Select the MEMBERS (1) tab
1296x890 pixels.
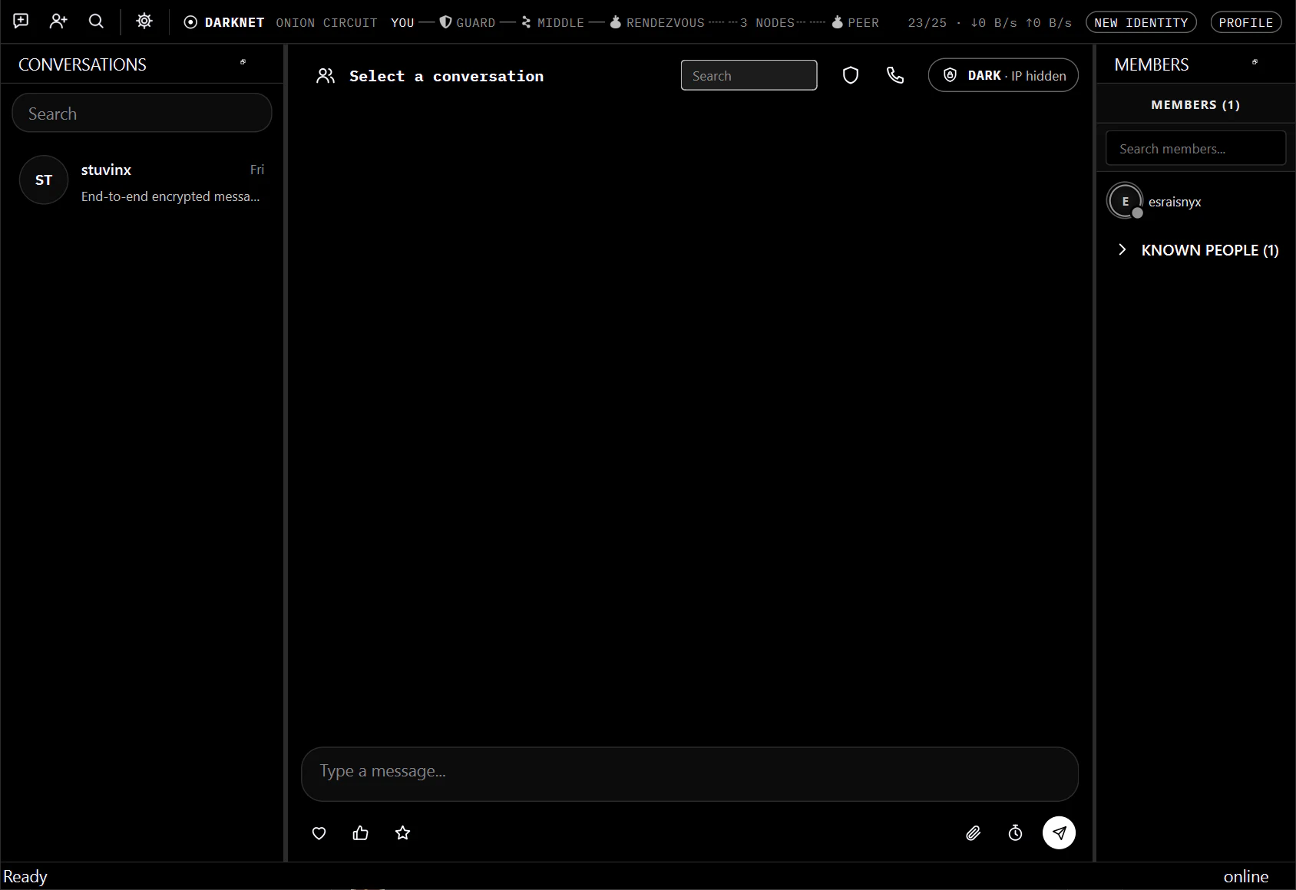[1195, 104]
